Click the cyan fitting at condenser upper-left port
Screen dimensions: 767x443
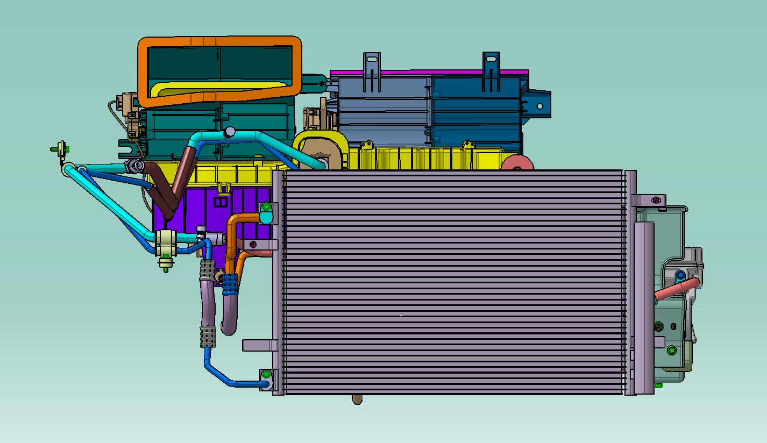pyautogui.click(x=266, y=217)
